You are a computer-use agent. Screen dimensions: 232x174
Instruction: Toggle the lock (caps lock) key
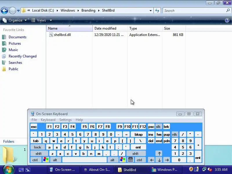38,147
